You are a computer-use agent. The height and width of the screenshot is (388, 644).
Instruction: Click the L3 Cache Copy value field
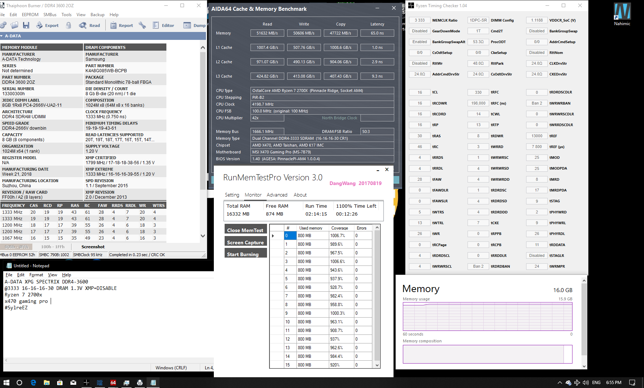coord(340,76)
